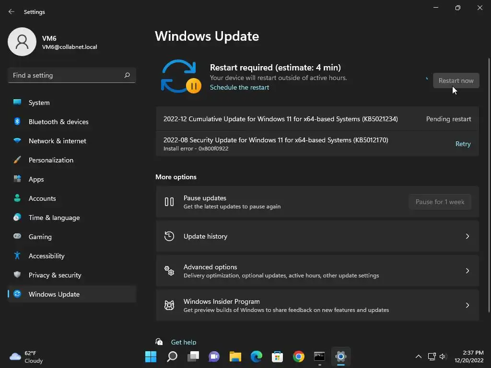Go to Network & internet settings

[72, 141]
